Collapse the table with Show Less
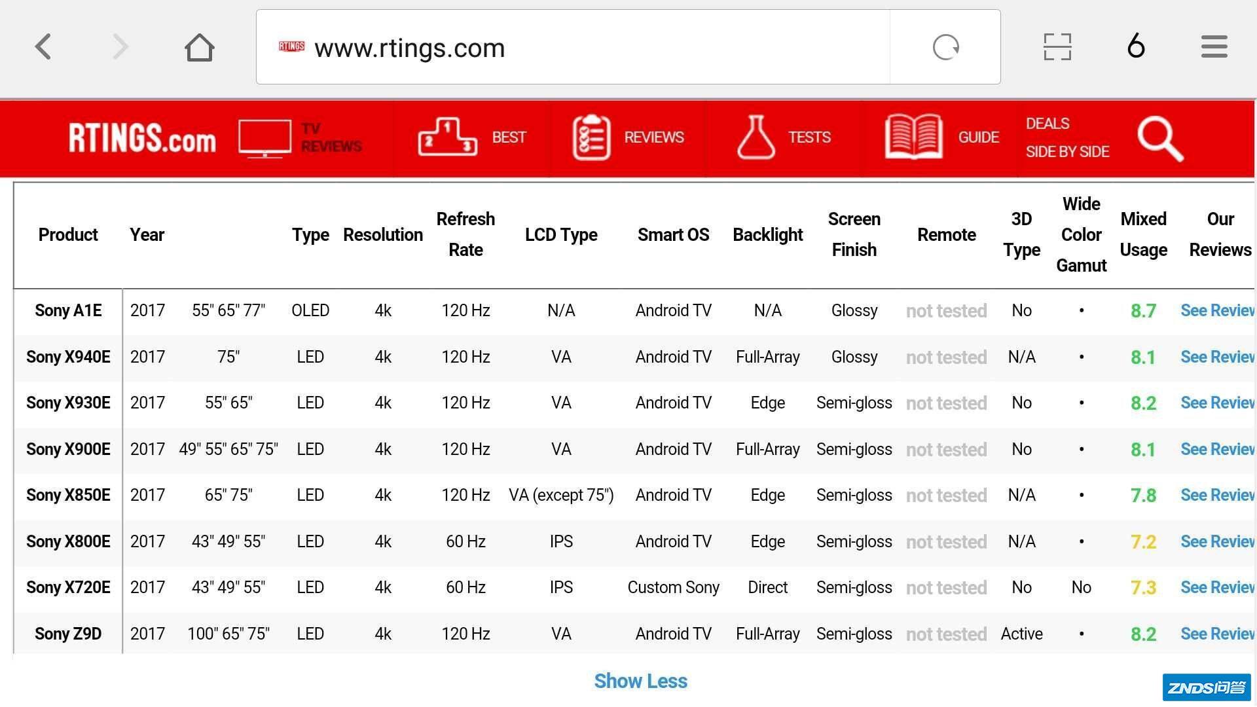Screen dimensions: 1257x707 pyautogui.click(x=640, y=681)
